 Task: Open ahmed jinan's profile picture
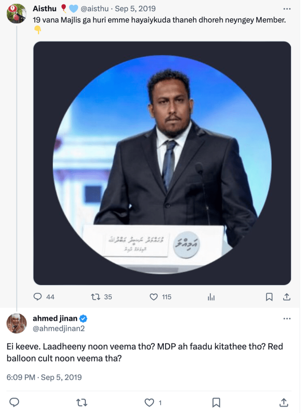pos(17,323)
